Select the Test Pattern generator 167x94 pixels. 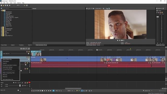coord(8,23)
